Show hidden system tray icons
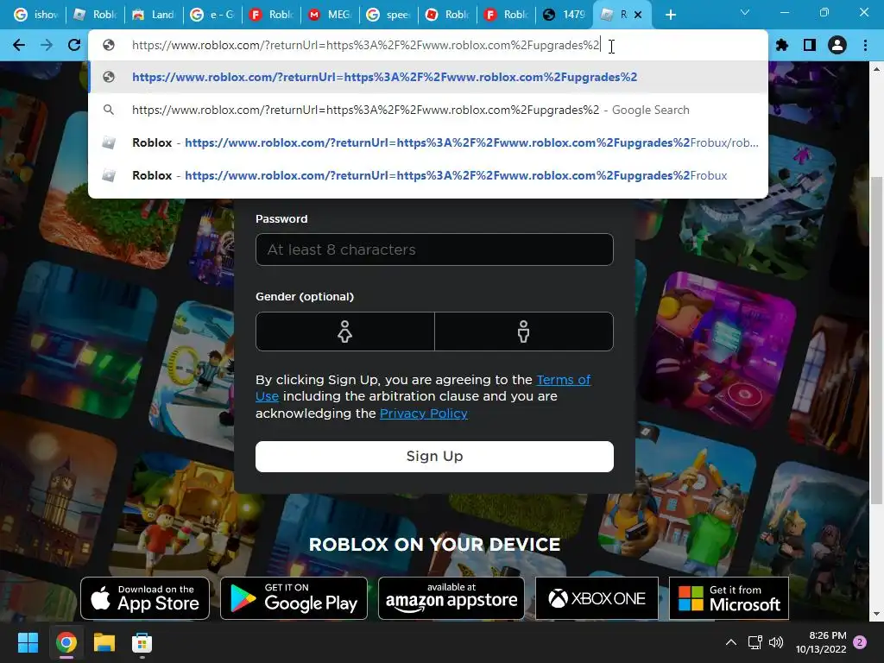This screenshot has width=884, height=663. click(x=730, y=642)
